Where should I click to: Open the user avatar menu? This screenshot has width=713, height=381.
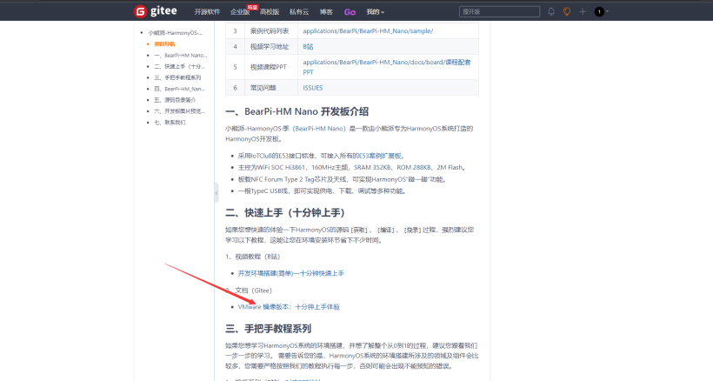click(x=599, y=11)
